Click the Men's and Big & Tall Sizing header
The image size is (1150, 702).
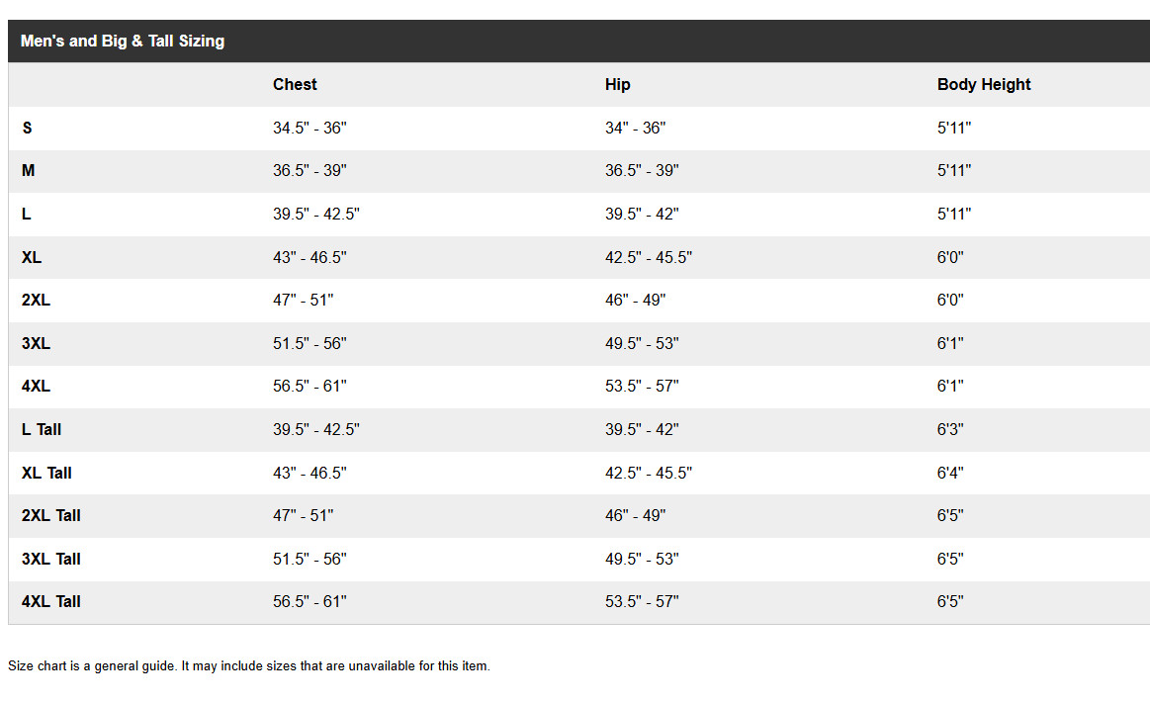coord(123,42)
